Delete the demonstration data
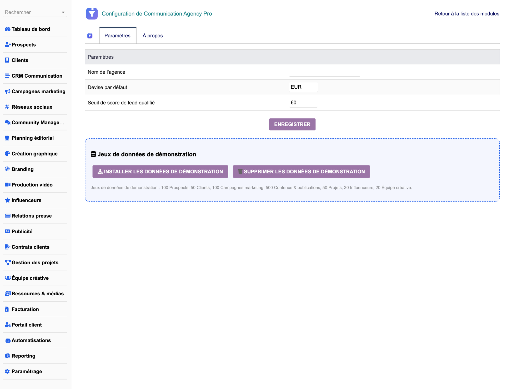The height and width of the screenshot is (389, 512). 301,171
